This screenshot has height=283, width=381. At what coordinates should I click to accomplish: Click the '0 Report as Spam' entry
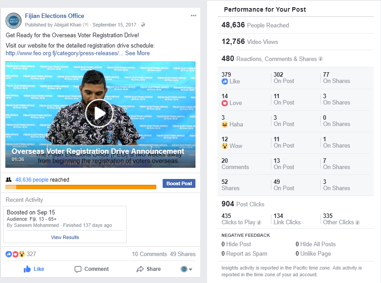point(244,254)
